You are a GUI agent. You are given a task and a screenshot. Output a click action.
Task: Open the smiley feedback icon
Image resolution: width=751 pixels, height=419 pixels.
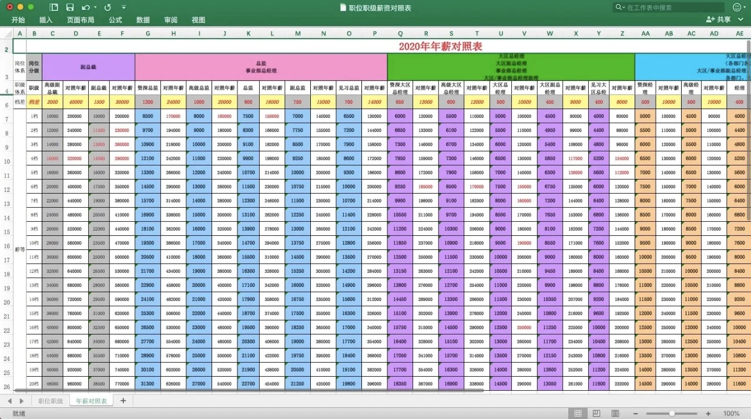pyautogui.click(x=736, y=8)
